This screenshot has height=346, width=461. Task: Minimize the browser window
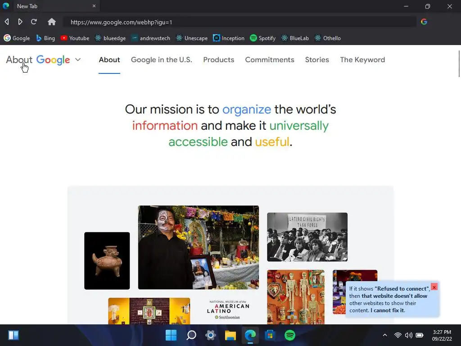[406, 6]
